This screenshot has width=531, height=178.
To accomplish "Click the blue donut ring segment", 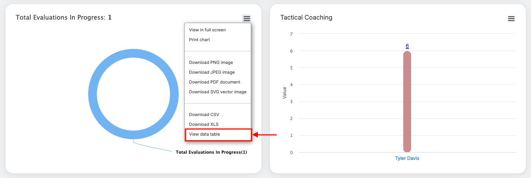I will point(93,94).
